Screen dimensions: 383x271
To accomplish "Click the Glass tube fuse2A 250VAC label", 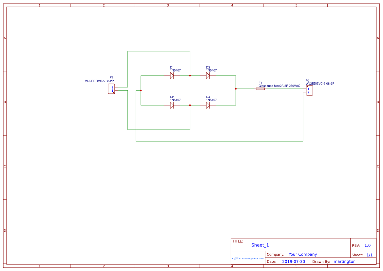I will click(279, 86).
